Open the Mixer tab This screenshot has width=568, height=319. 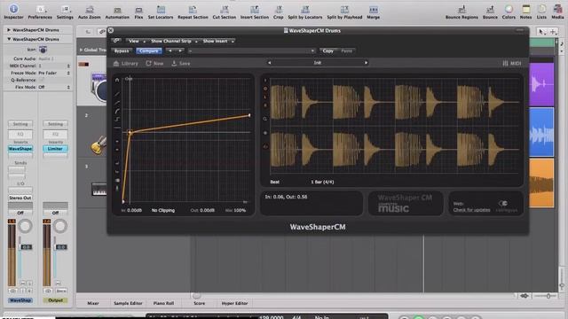pyautogui.click(x=93, y=303)
